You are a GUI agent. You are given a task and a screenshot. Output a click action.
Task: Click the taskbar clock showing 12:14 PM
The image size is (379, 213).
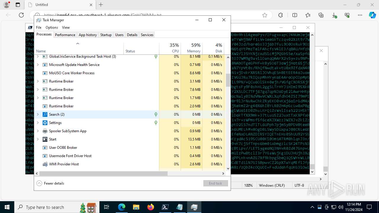(x=354, y=207)
